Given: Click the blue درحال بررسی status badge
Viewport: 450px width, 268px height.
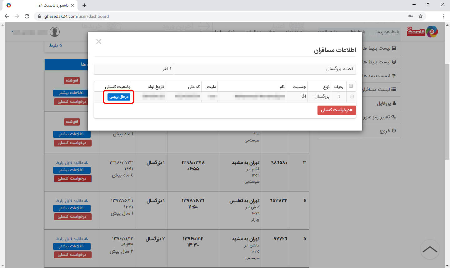Looking at the screenshot, I should tap(119, 97).
